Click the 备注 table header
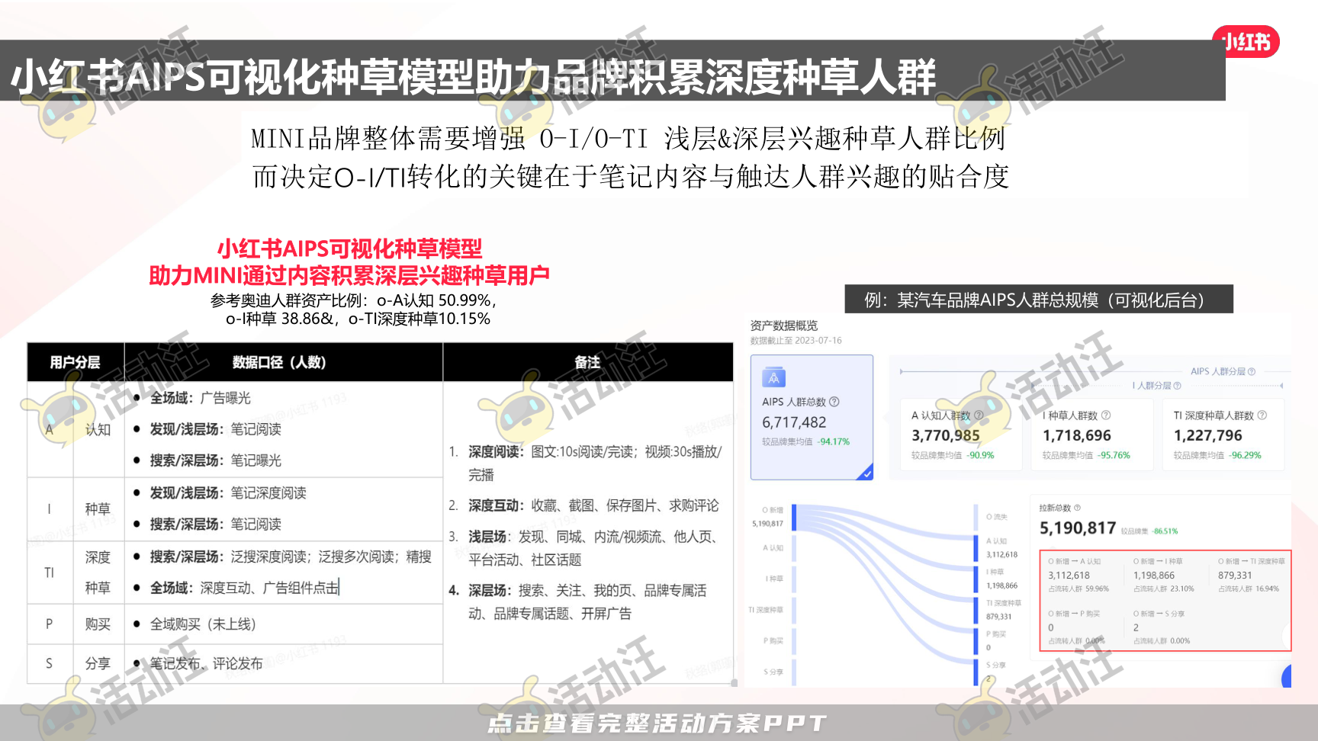 pos(587,362)
